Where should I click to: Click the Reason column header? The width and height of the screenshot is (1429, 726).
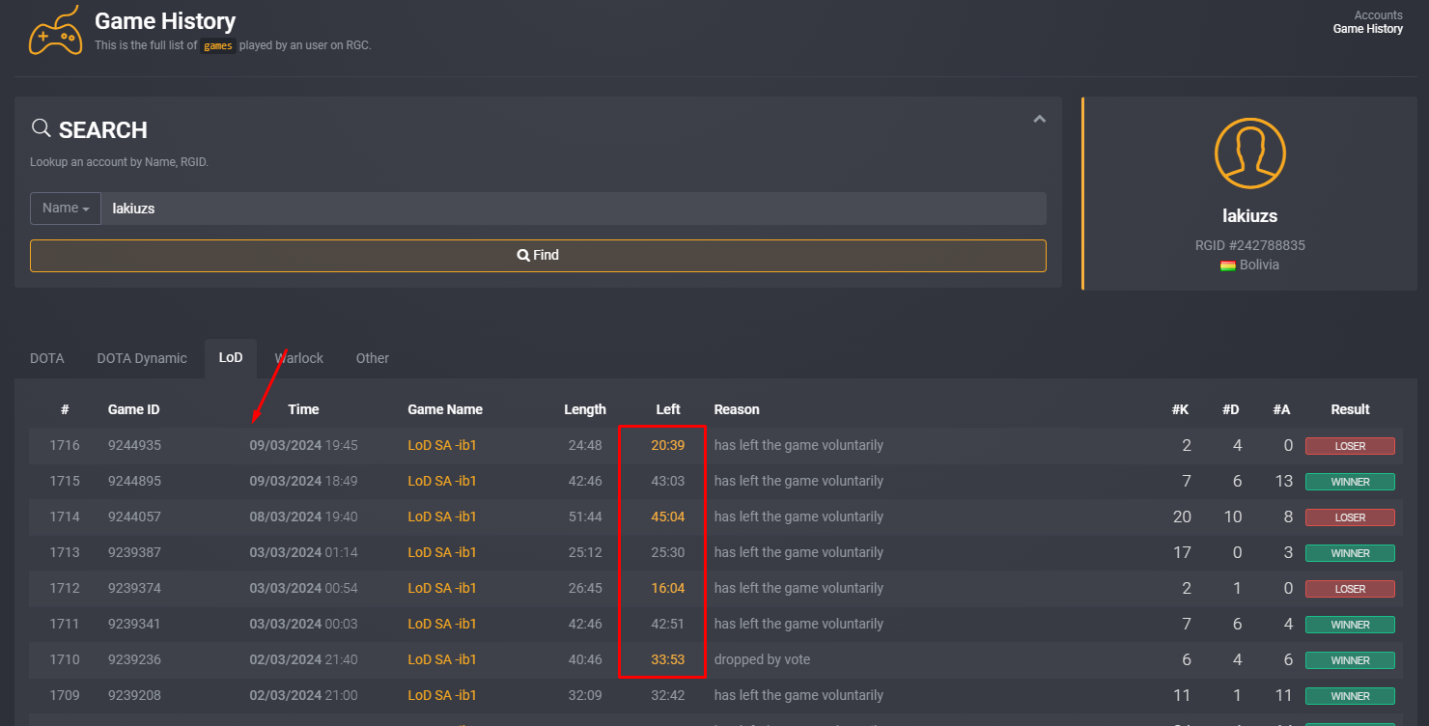[737, 409]
